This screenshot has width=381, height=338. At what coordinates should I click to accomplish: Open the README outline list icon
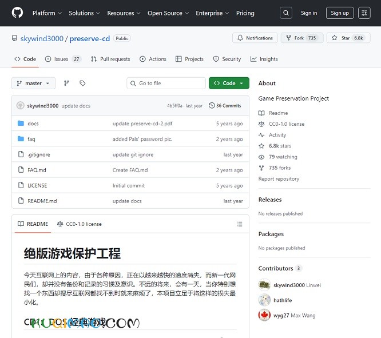pyautogui.click(x=239, y=224)
